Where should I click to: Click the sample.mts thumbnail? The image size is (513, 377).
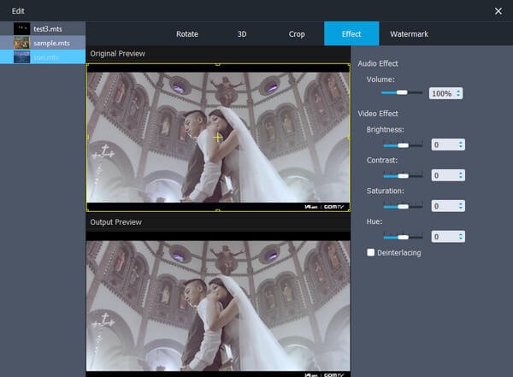(x=21, y=43)
